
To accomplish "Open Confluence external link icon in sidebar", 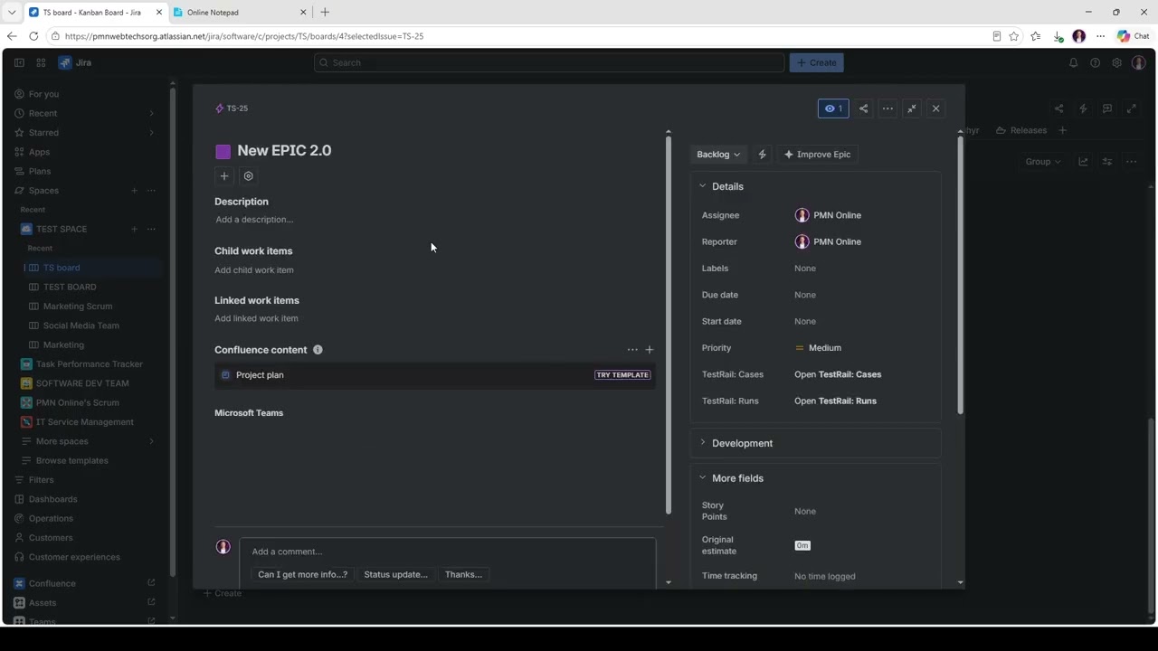I will [151, 583].
